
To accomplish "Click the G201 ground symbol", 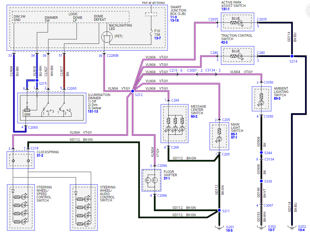I will tap(219, 227).
